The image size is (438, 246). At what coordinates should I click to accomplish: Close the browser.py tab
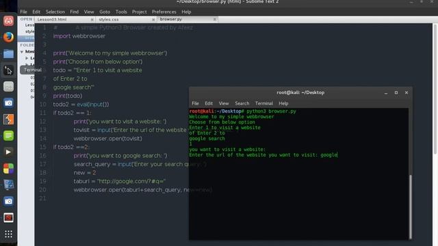coord(214,19)
